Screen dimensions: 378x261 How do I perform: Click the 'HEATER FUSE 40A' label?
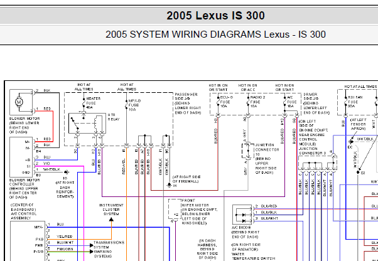(94, 103)
